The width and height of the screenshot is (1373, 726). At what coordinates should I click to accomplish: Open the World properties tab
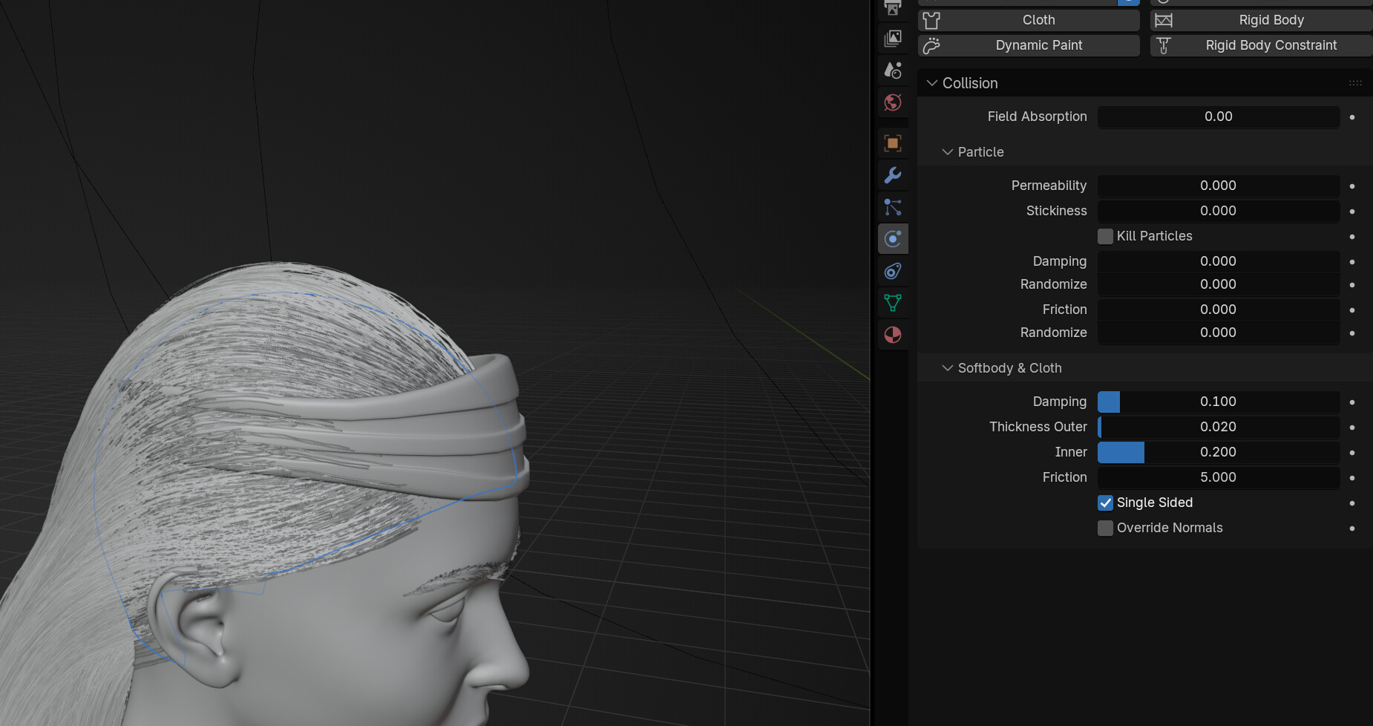pos(893,102)
